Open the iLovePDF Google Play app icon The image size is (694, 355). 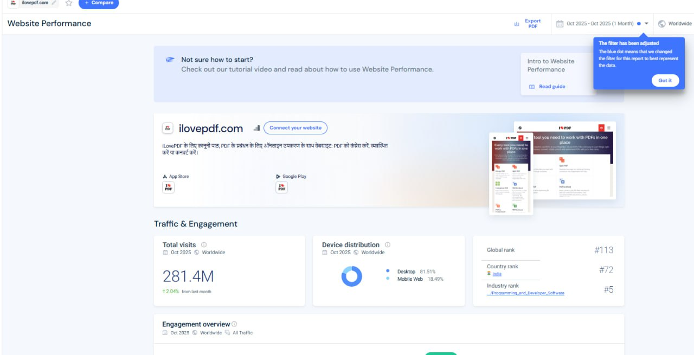pos(281,188)
